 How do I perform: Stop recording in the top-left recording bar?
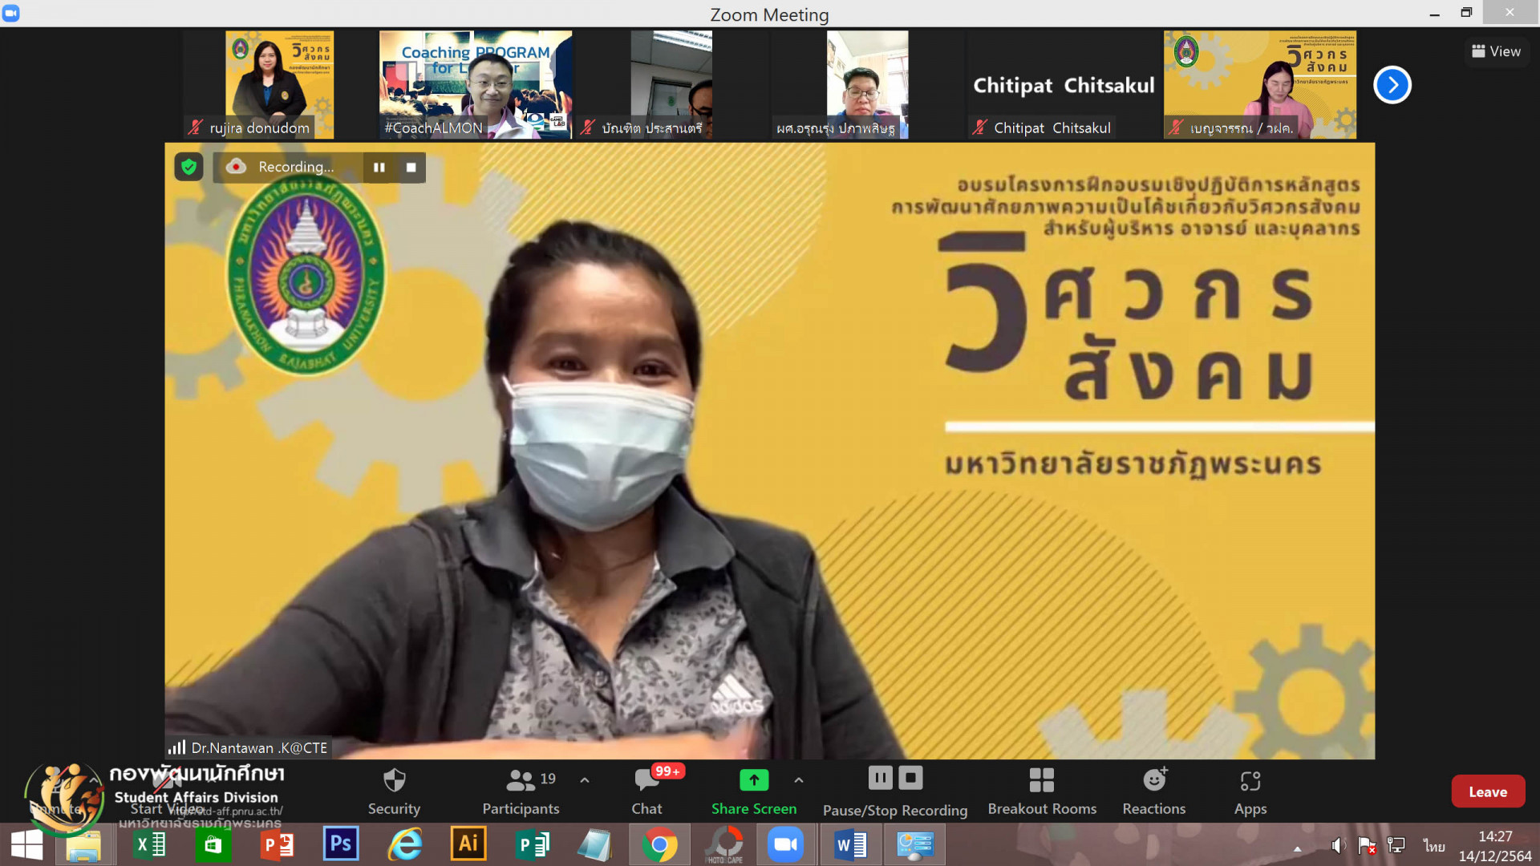(x=411, y=168)
